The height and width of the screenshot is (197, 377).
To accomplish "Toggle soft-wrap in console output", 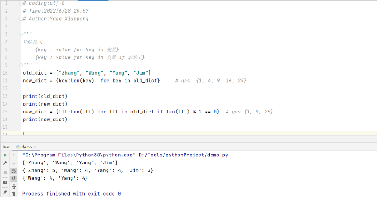I will (x=14, y=171).
